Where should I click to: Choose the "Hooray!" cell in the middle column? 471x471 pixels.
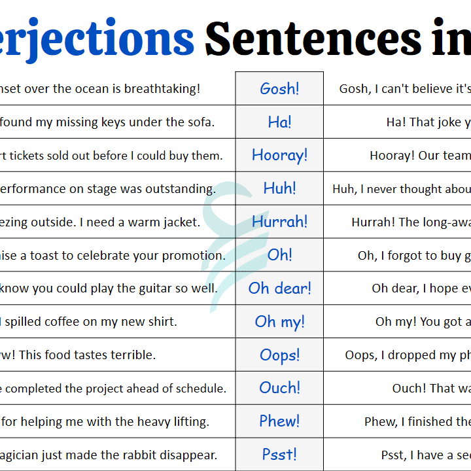(x=279, y=156)
